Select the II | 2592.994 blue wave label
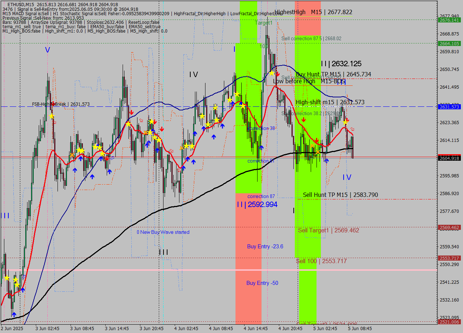This screenshot has width=463, height=333. [257, 205]
